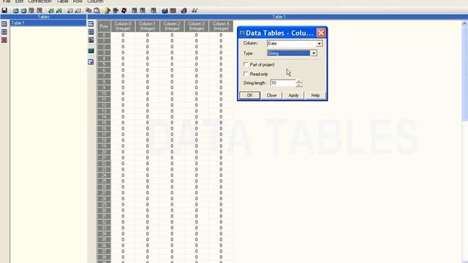
Task: Open the Row menu
Action: [x=78, y=1]
